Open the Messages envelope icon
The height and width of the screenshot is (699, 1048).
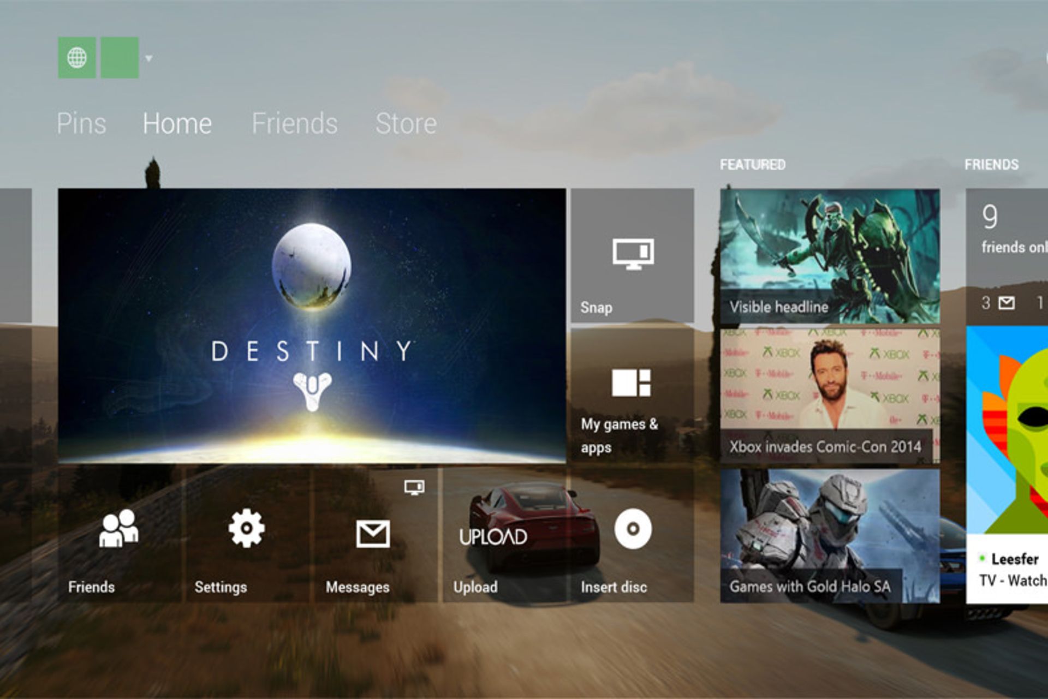[x=373, y=533]
